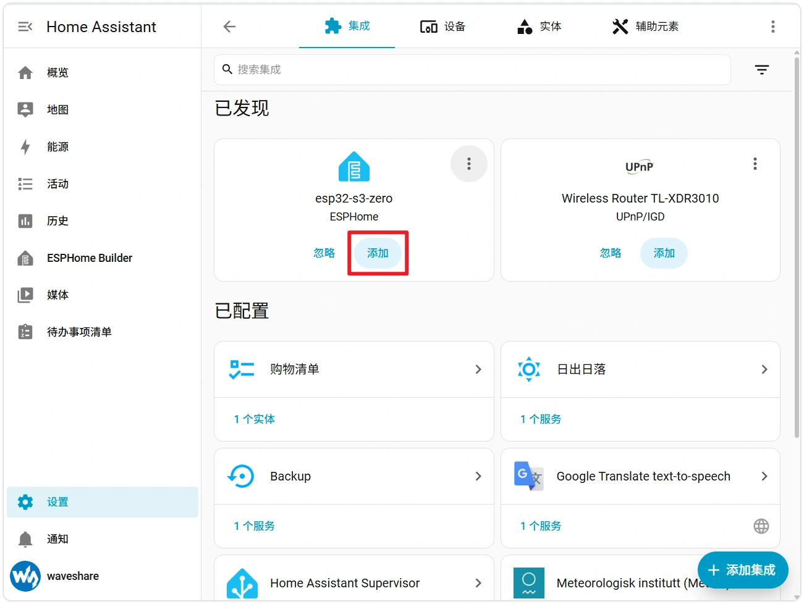Image resolution: width=804 pixels, height=604 pixels.
Task: Open 1 个服务 link under 日出日落
Action: [541, 419]
